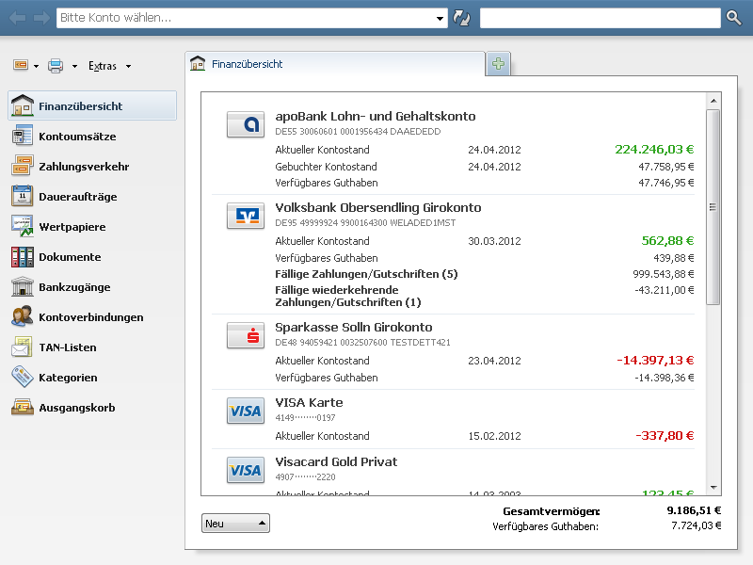
Task: Click the account refresh icon
Action: tap(461, 17)
